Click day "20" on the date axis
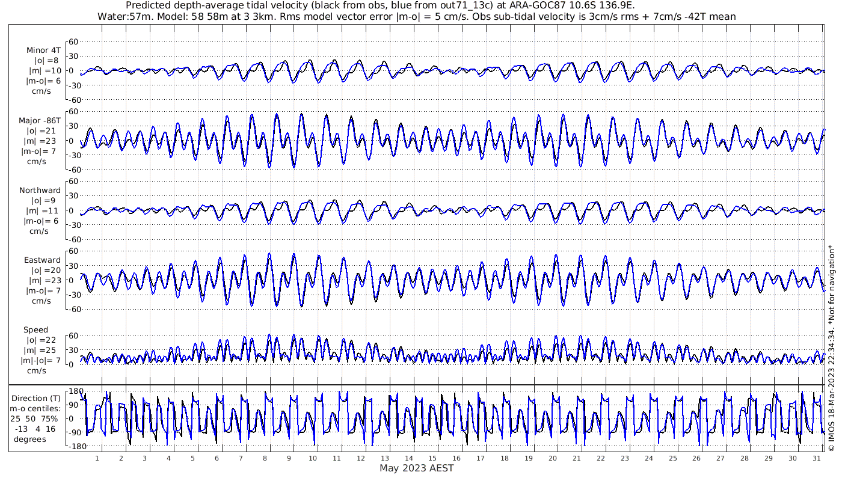The height and width of the screenshot is (481, 842). 553,458
